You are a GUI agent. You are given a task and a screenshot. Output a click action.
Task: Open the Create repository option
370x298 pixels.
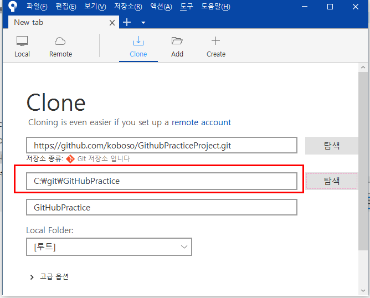click(216, 47)
